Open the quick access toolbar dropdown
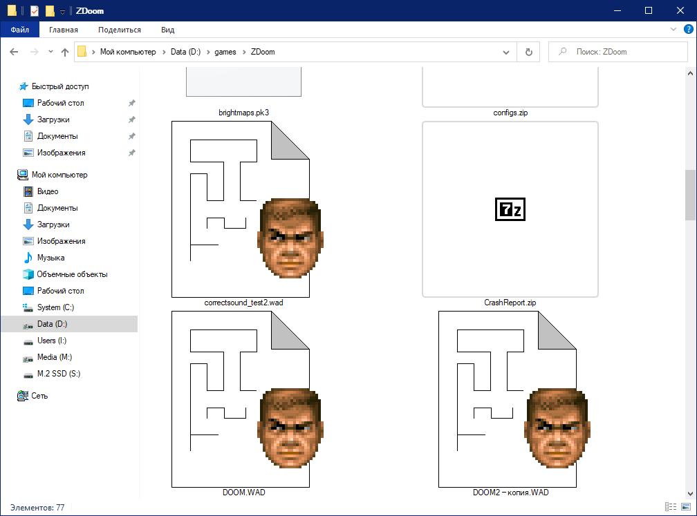 [x=63, y=11]
